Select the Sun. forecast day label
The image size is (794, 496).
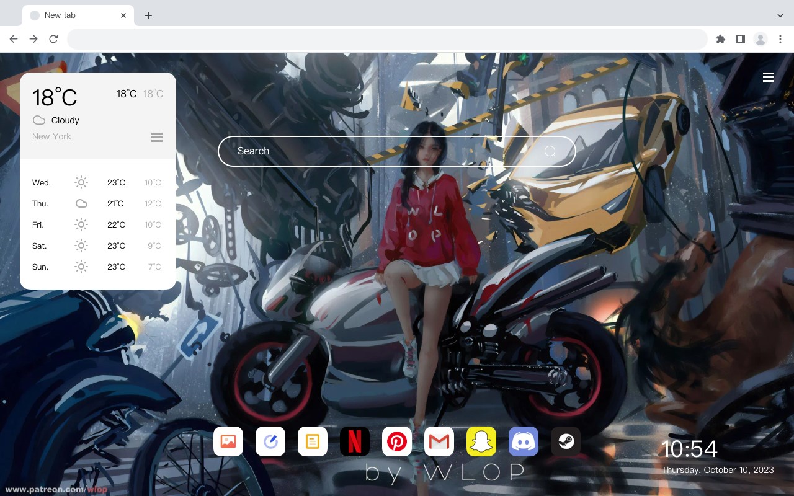pos(40,267)
